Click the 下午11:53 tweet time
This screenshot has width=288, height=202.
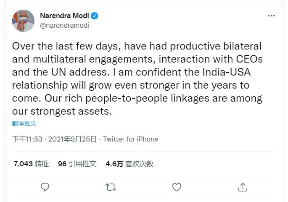pyautogui.click(x=27, y=139)
